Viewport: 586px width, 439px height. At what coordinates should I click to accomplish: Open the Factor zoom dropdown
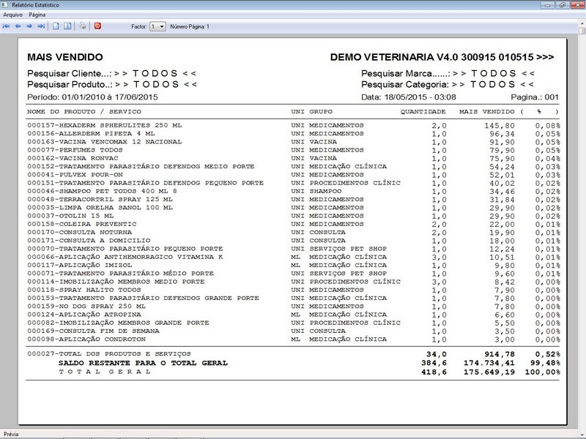click(157, 26)
